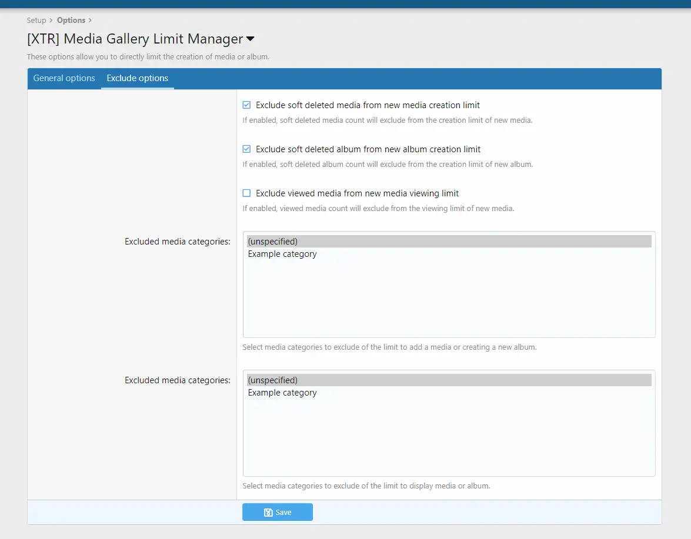The width and height of the screenshot is (691, 539).
Task: Click the Save button
Action: point(278,512)
